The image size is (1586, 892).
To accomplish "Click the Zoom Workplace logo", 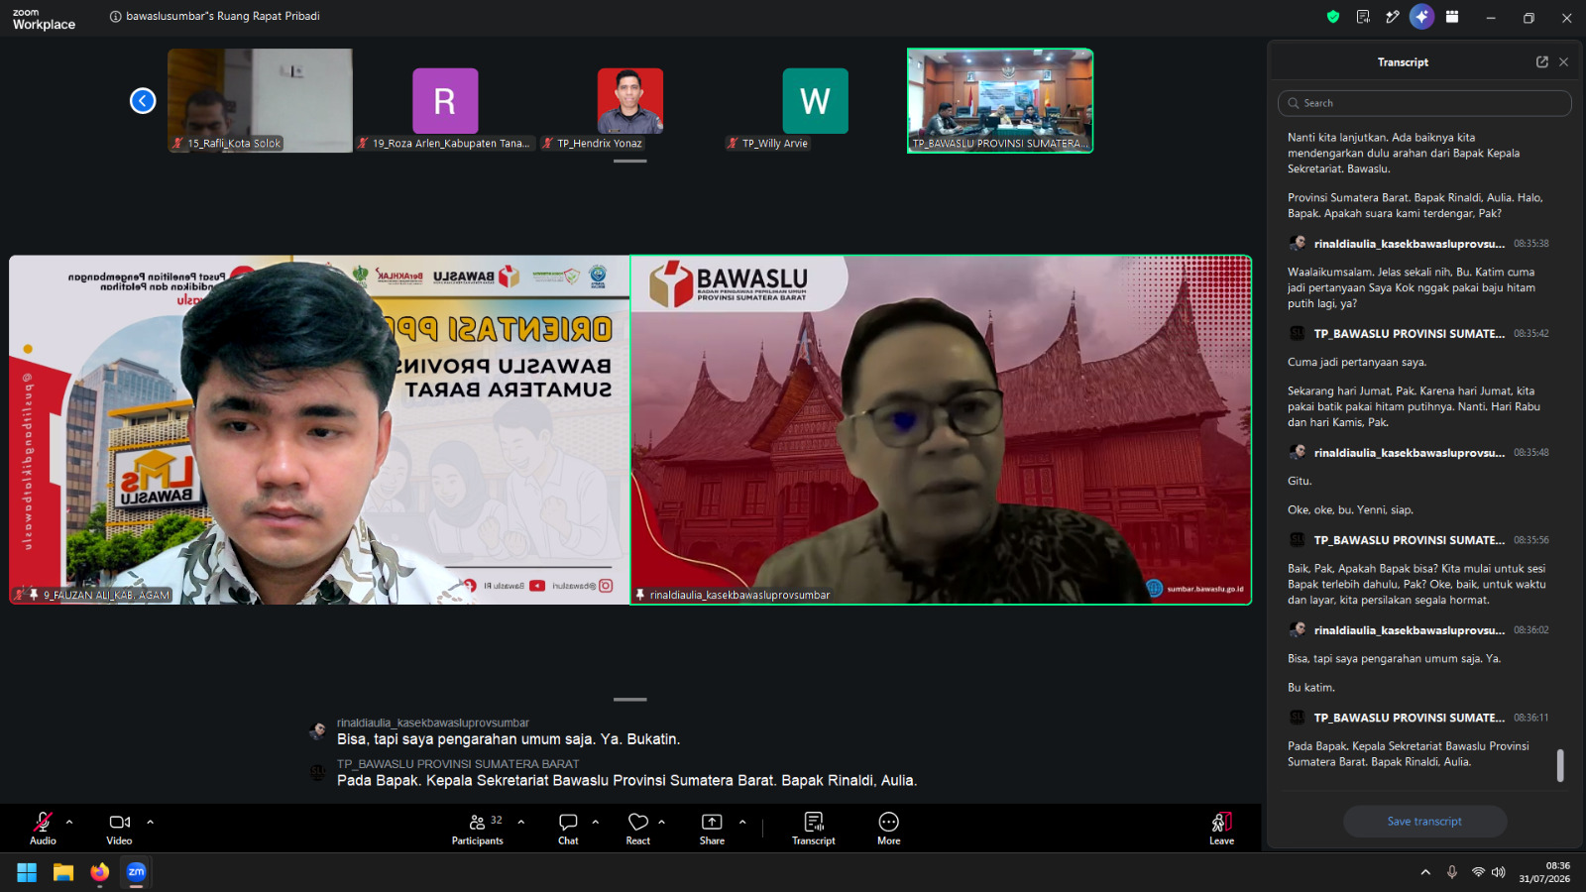I will tap(44, 20).
